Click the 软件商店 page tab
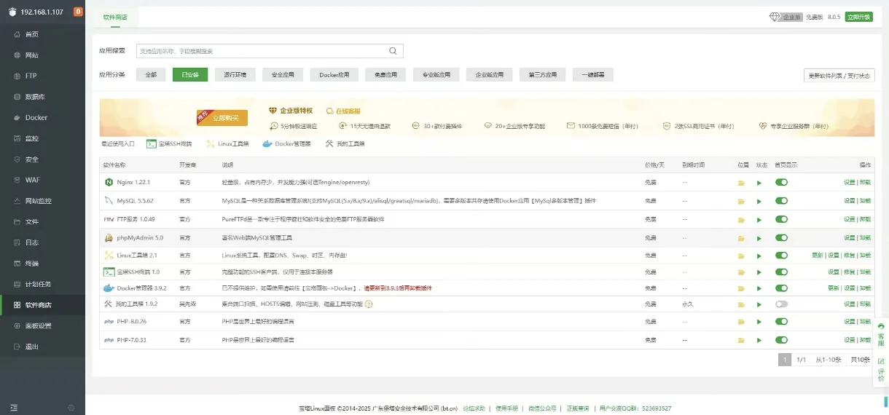This screenshot has width=889, height=415. tap(115, 17)
